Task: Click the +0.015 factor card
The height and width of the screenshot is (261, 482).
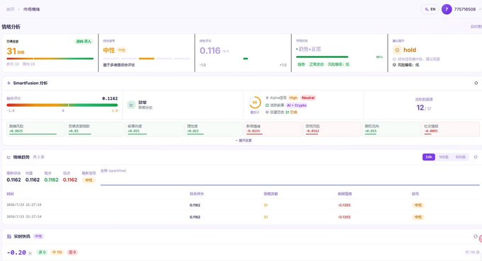Action: click(392, 129)
